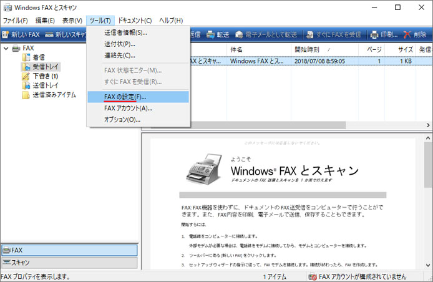Open the 表示(V) menu
This screenshot has height=282, width=433.
[x=72, y=21]
